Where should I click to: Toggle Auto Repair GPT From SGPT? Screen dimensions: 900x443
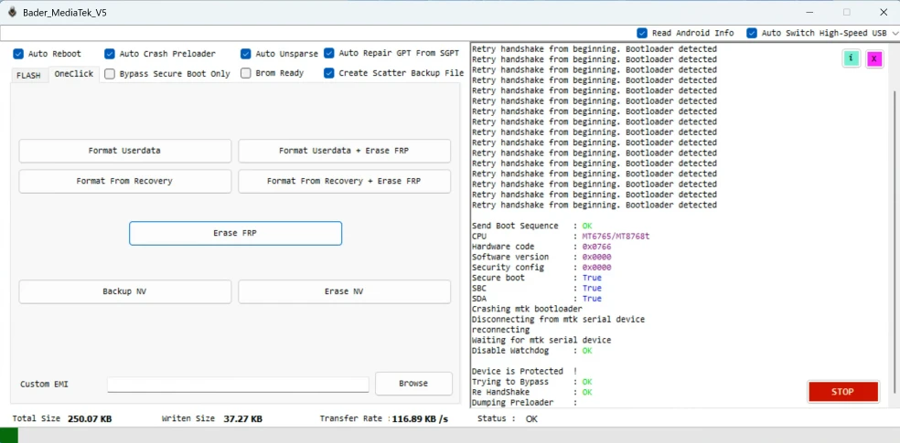click(x=329, y=53)
